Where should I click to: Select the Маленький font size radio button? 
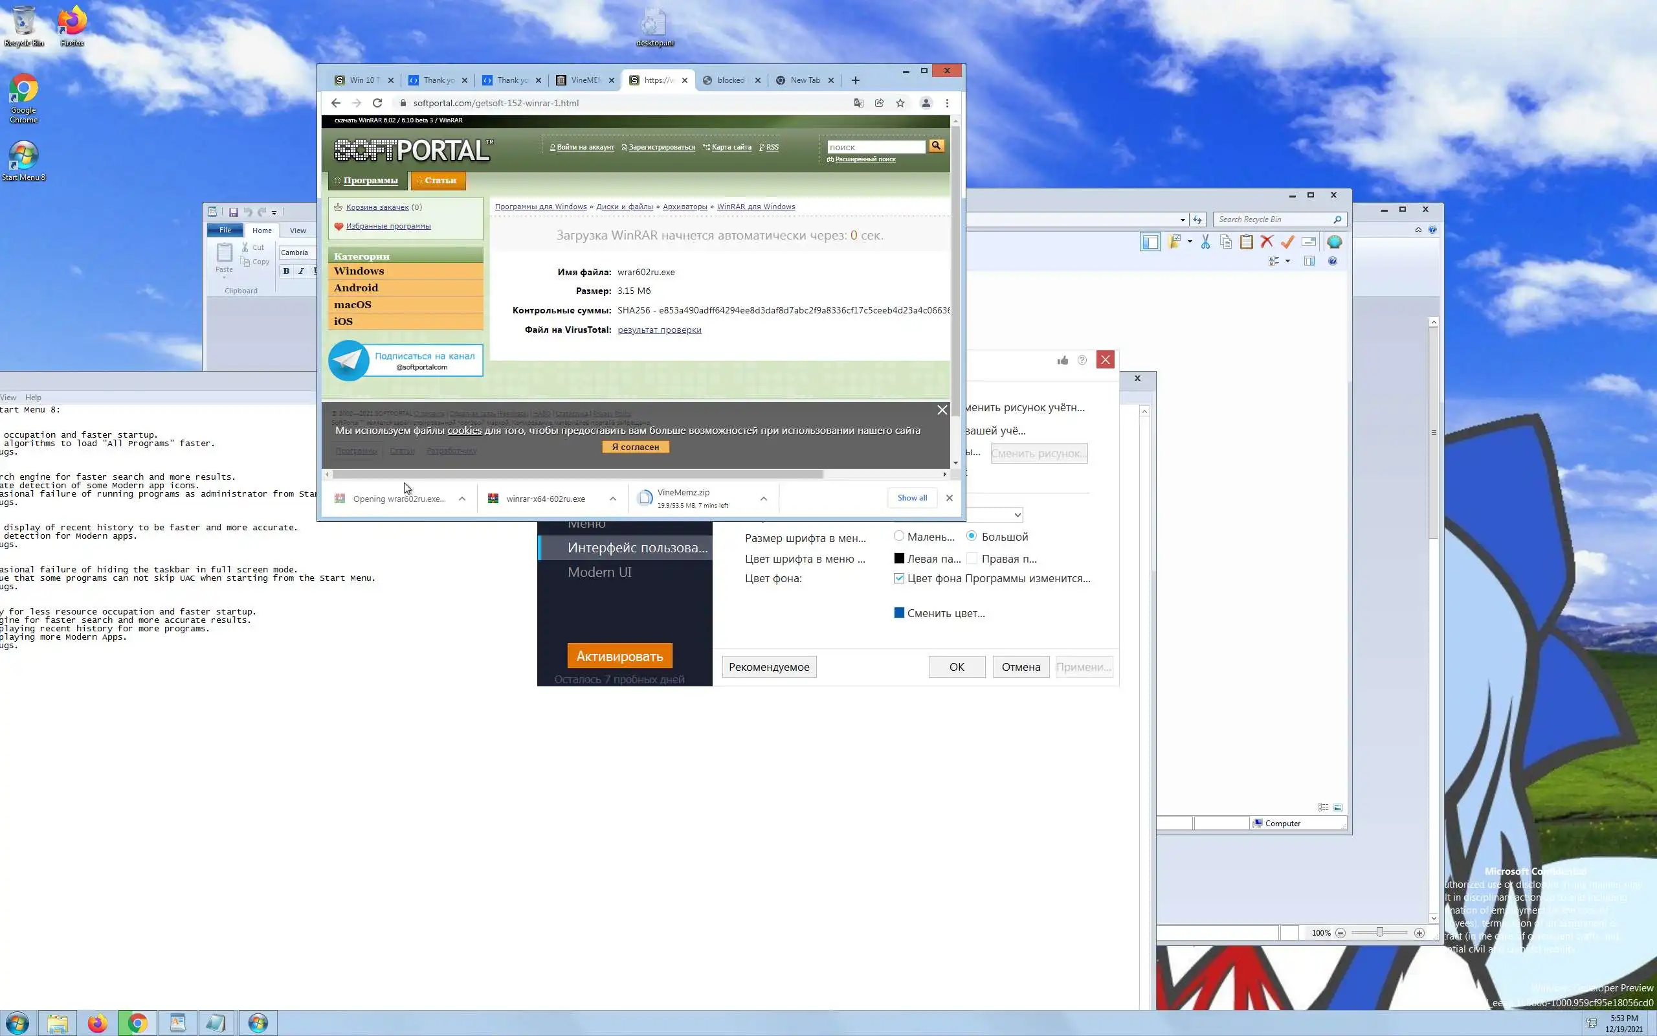pyautogui.click(x=899, y=536)
